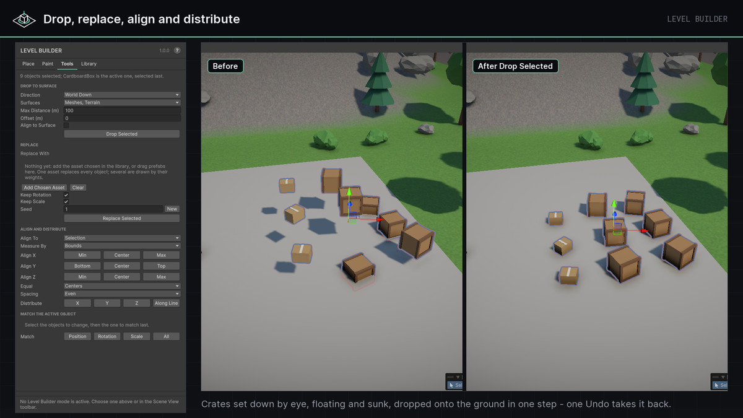Select the Tools tab
Screen dimensions: 743x418
(x=67, y=64)
